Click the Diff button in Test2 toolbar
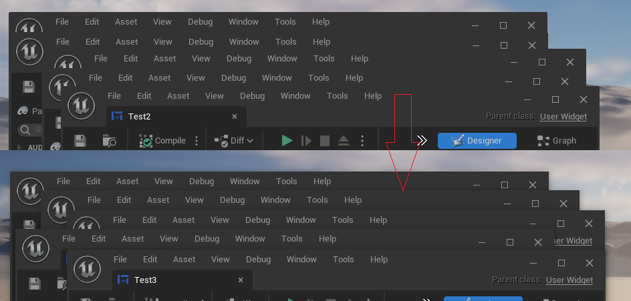 click(x=229, y=141)
